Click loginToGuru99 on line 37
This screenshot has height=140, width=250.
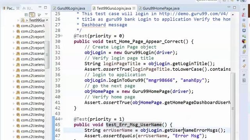pos(126,80)
